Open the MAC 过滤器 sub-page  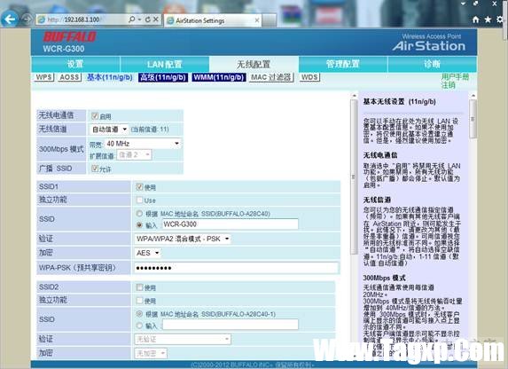pos(271,77)
